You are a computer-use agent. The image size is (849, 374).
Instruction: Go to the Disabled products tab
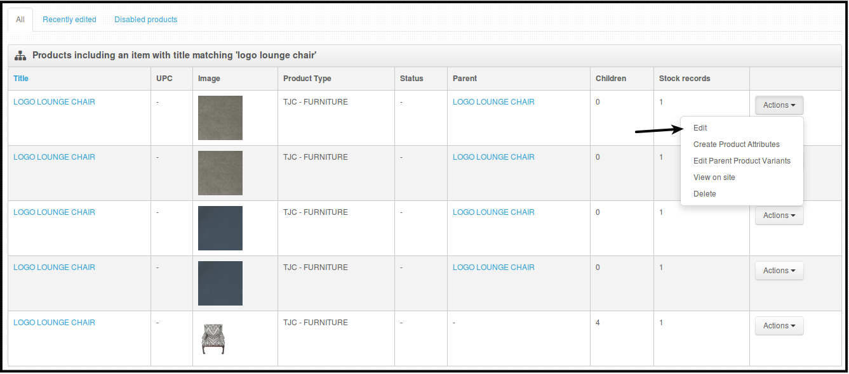[145, 20]
